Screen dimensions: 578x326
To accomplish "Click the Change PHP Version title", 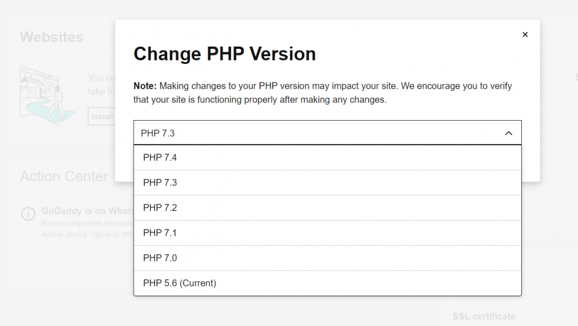I will click(224, 54).
